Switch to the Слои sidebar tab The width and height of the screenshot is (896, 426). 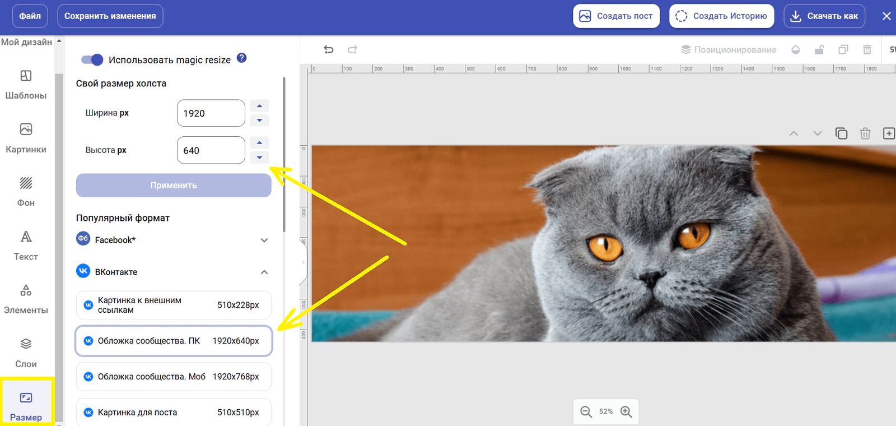pos(26,353)
